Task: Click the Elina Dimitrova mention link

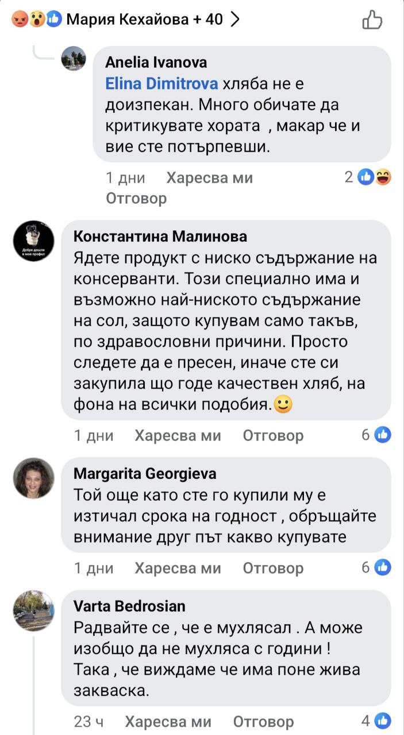Action: coord(161,84)
